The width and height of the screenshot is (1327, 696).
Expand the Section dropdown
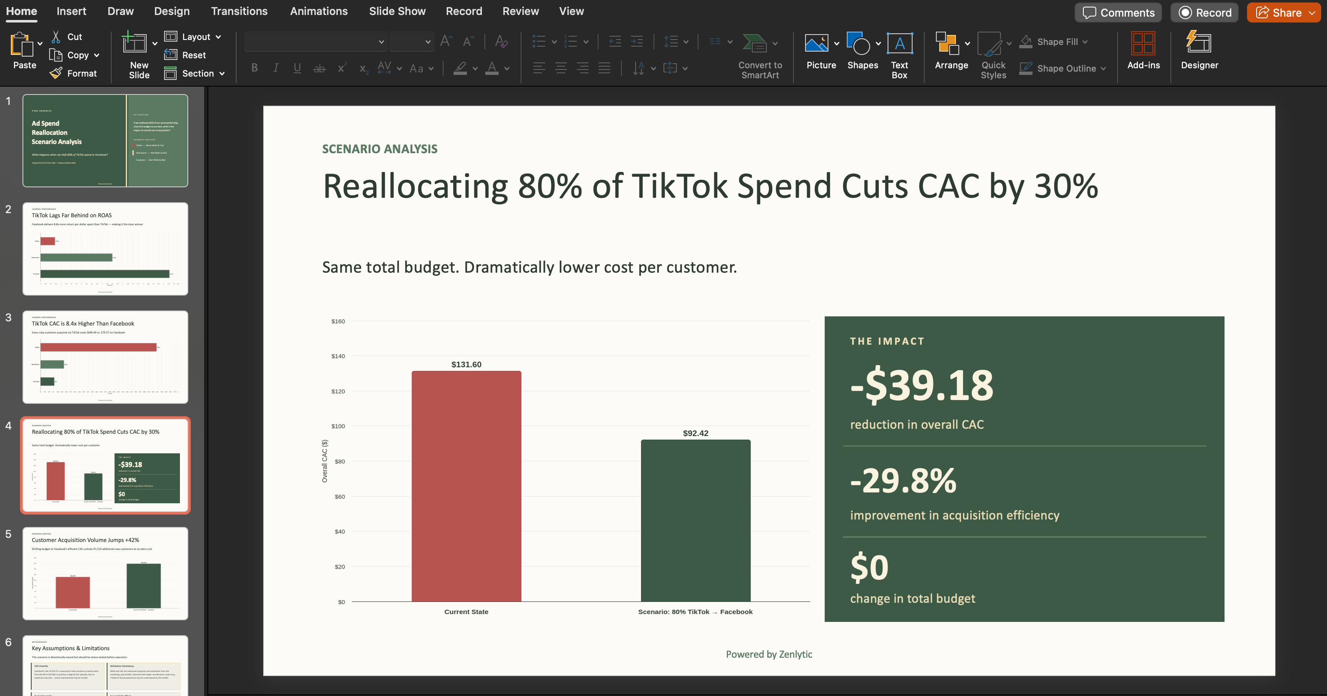point(222,73)
